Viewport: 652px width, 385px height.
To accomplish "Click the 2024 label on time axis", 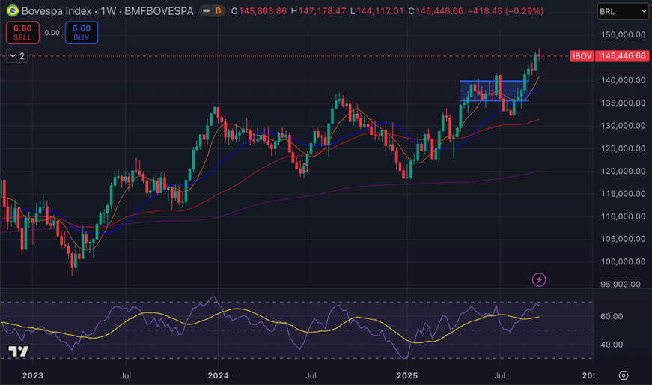I will pos(218,375).
